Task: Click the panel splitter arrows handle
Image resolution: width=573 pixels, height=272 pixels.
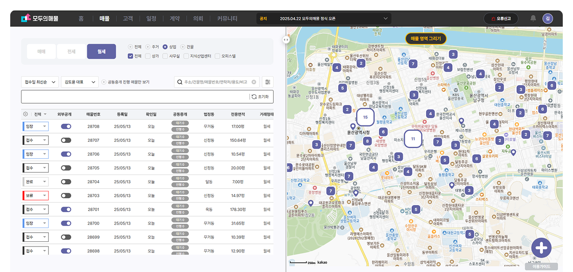Action: (286, 40)
